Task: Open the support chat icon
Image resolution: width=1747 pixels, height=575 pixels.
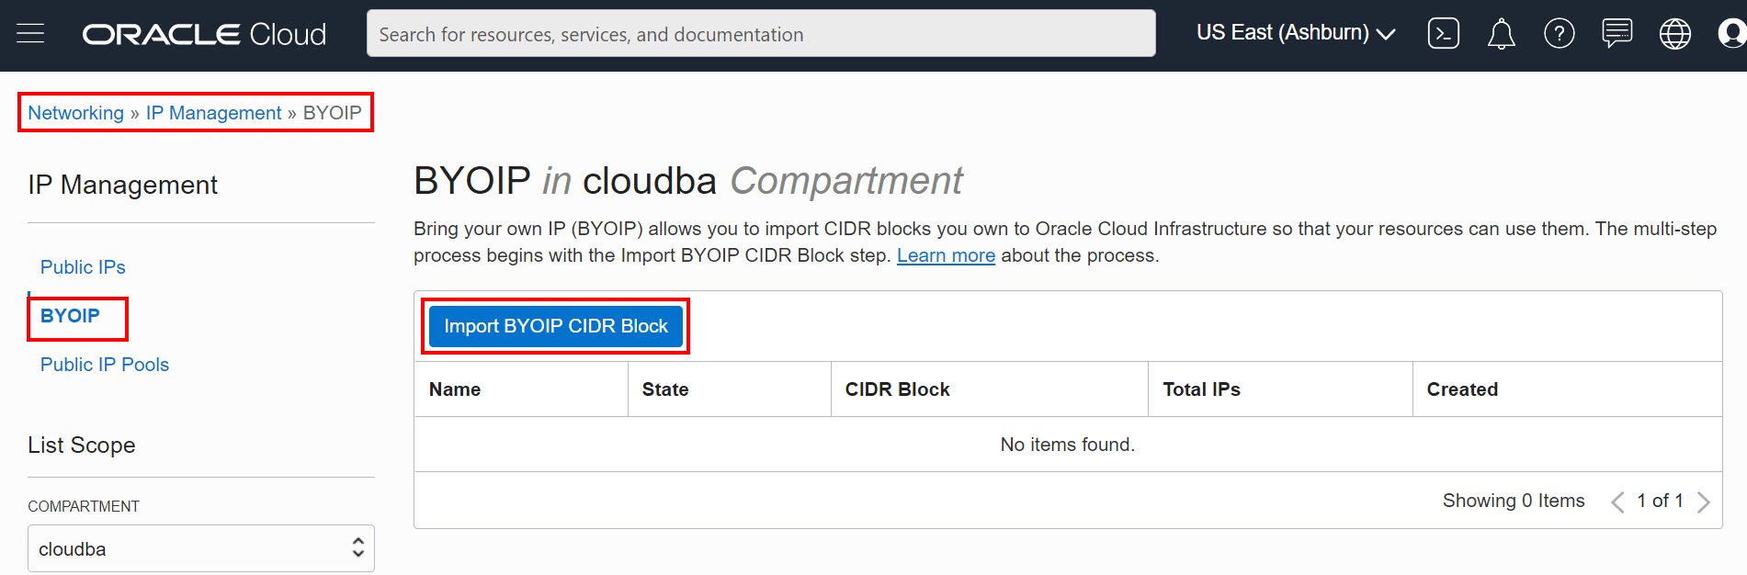Action: (x=1617, y=34)
